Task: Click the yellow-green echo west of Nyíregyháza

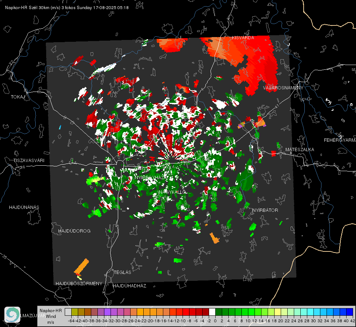Action: point(95,181)
